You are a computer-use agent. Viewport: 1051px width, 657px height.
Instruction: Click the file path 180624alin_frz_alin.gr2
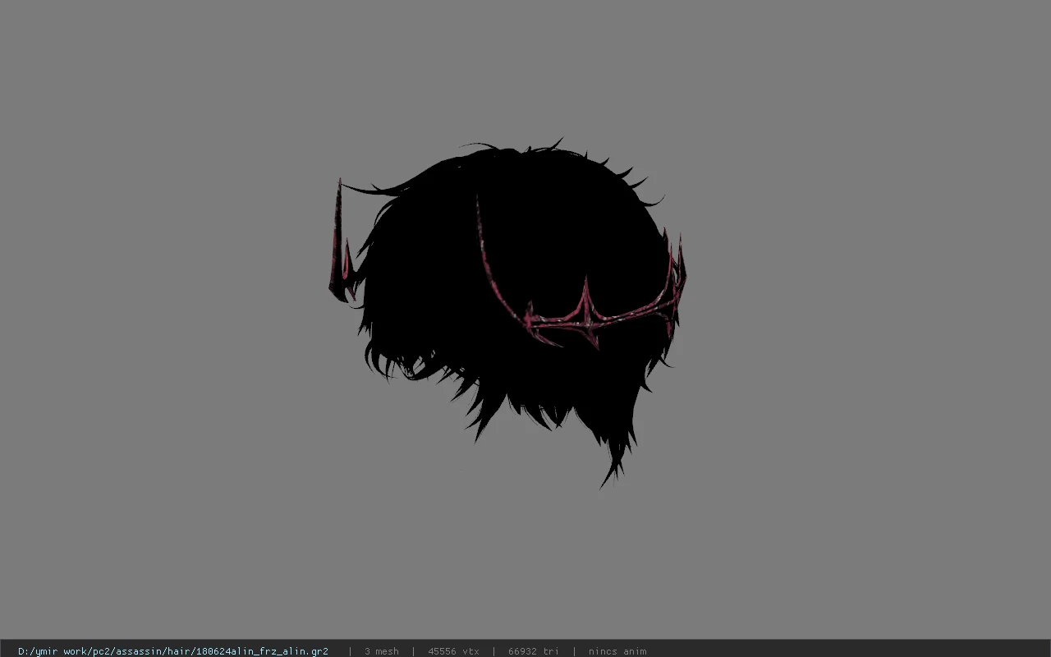point(173,651)
